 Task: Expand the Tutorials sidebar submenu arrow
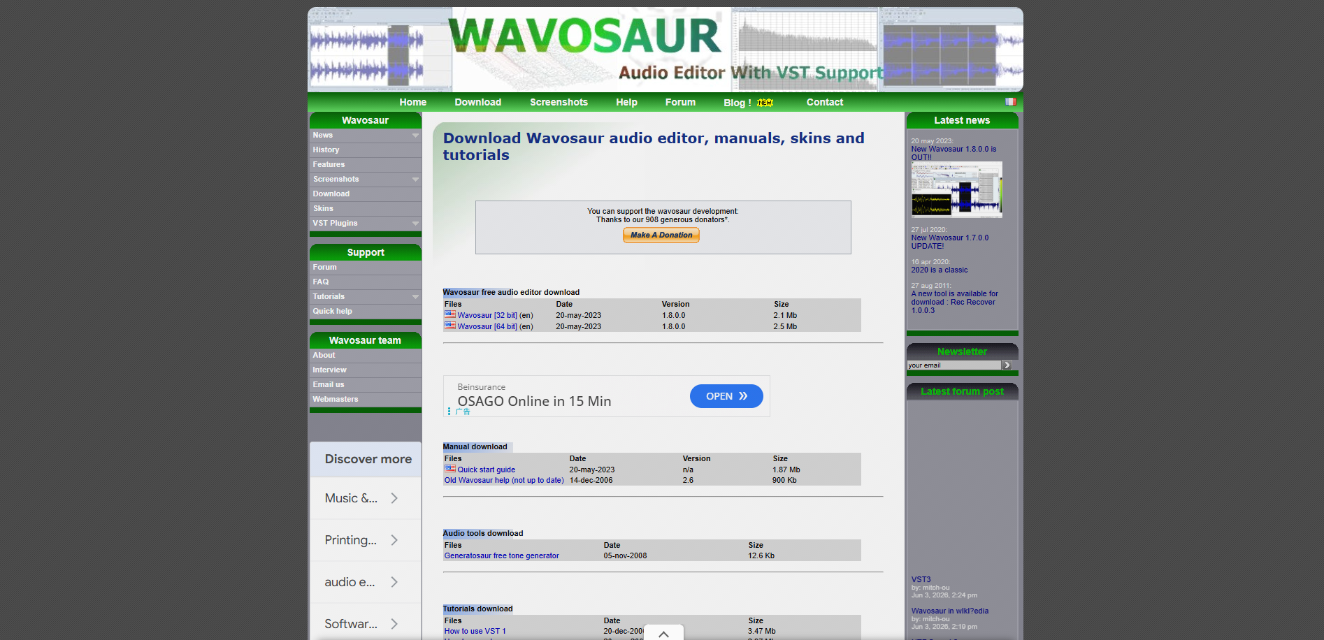[x=415, y=297]
